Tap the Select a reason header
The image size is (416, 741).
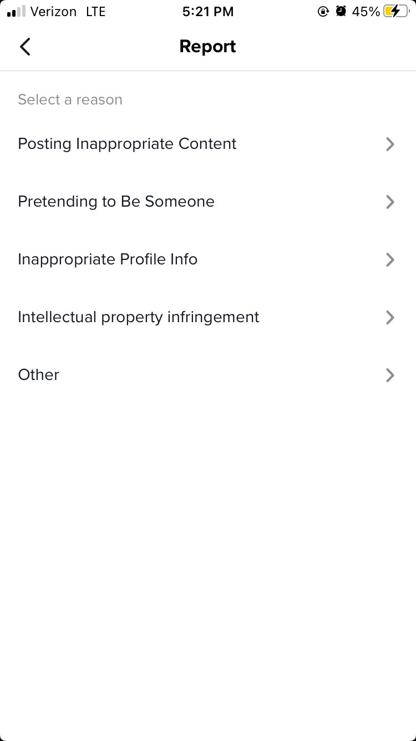tap(70, 100)
